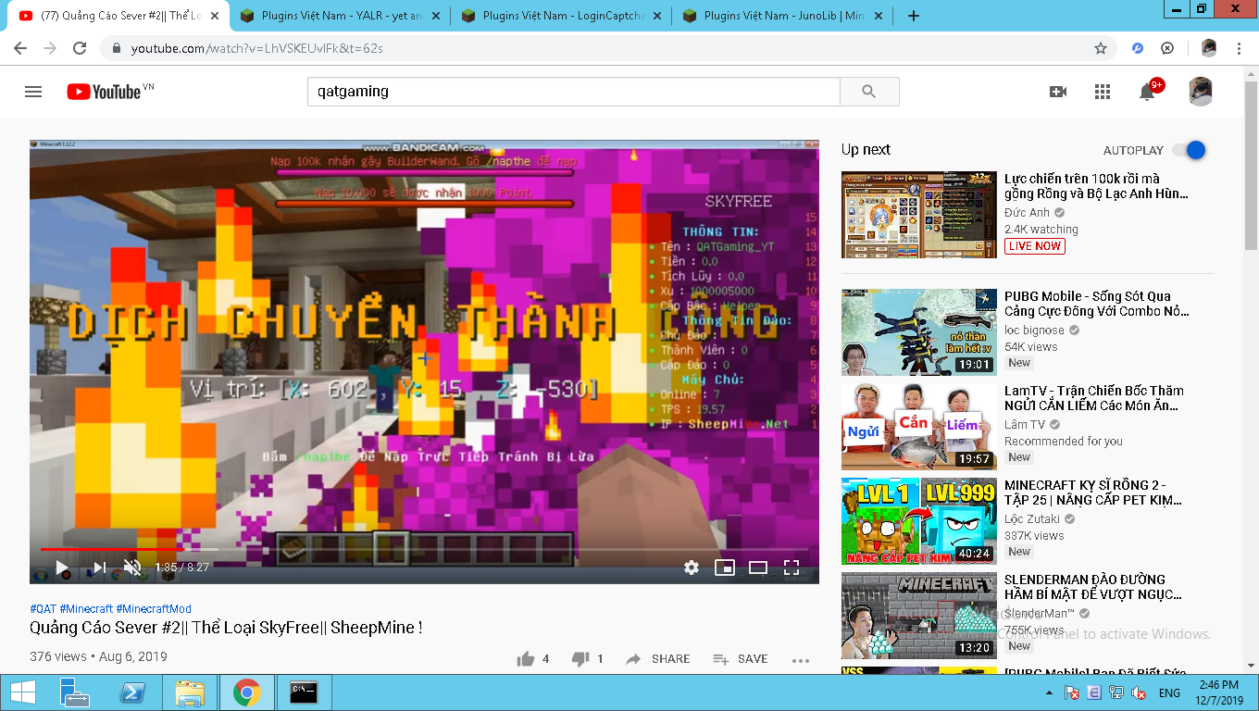The height and width of the screenshot is (711, 1259).
Task: Show hidden system tray icons
Action: tap(1049, 692)
